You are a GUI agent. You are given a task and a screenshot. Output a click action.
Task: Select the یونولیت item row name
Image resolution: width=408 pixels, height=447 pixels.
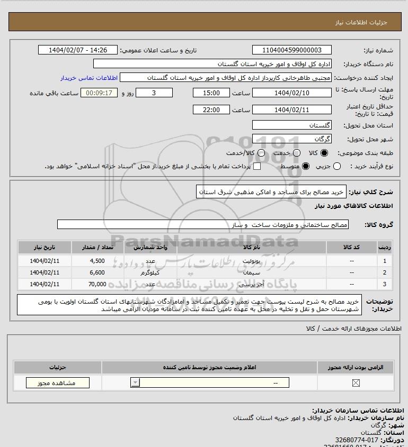pos(252,261)
